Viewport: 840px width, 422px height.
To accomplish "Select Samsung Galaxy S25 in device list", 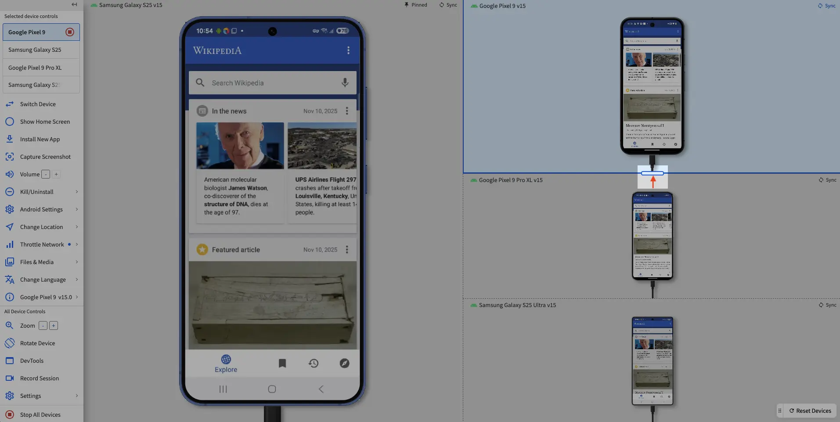I will click(35, 50).
